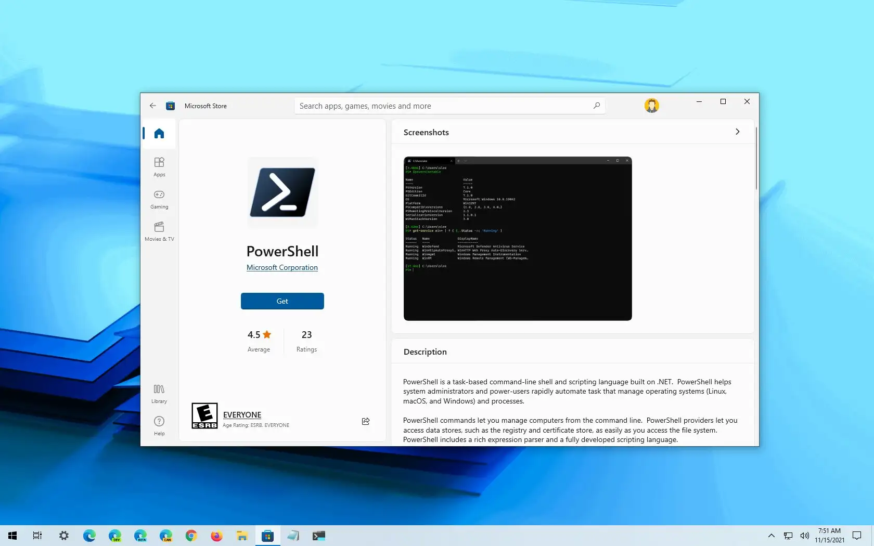Open Help from the sidebar
This screenshot has height=546, width=874.
click(159, 425)
